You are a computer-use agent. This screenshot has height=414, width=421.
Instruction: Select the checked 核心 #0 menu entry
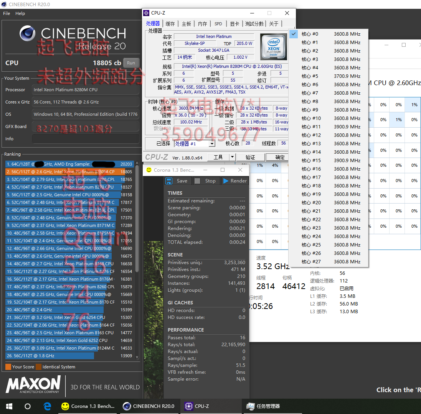(x=329, y=34)
